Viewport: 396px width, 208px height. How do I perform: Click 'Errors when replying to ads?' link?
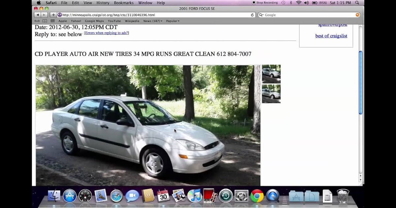(x=106, y=33)
